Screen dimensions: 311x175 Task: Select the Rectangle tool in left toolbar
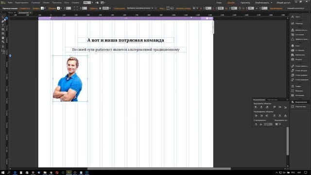pos(3,30)
